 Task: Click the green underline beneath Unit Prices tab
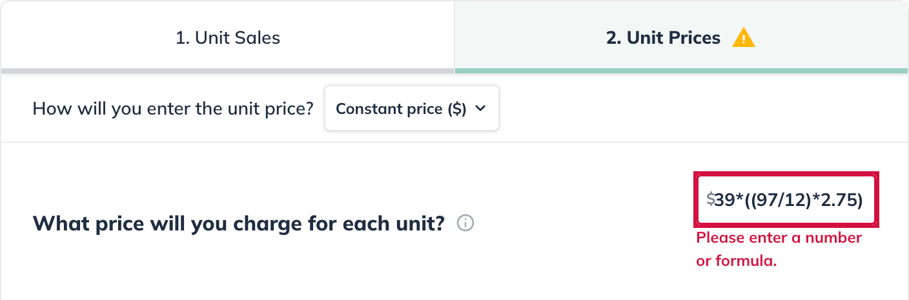point(681,70)
